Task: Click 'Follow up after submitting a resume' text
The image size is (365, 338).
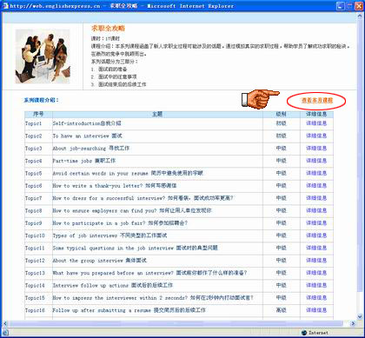Action: click(102, 310)
